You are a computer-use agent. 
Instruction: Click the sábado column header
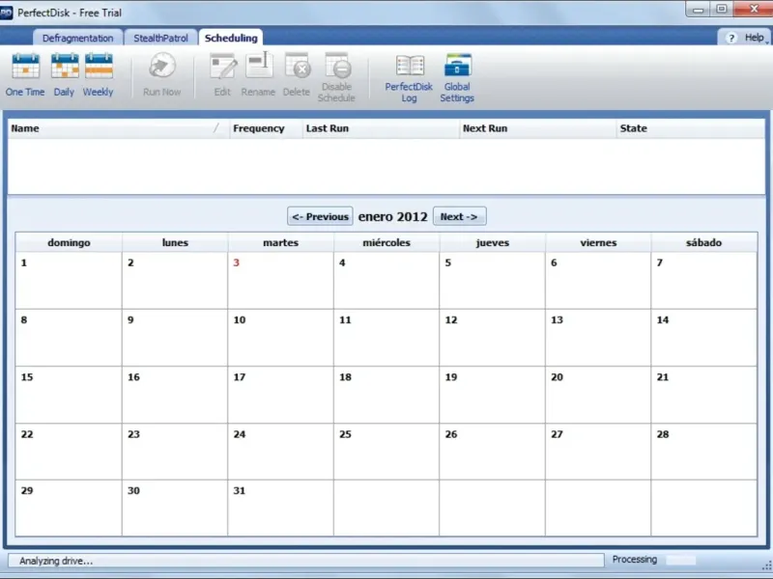(704, 242)
